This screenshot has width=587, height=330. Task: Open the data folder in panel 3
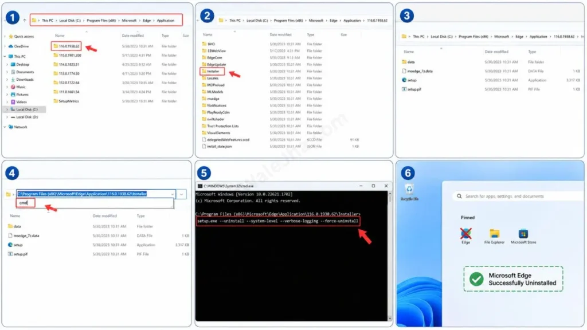click(408, 62)
